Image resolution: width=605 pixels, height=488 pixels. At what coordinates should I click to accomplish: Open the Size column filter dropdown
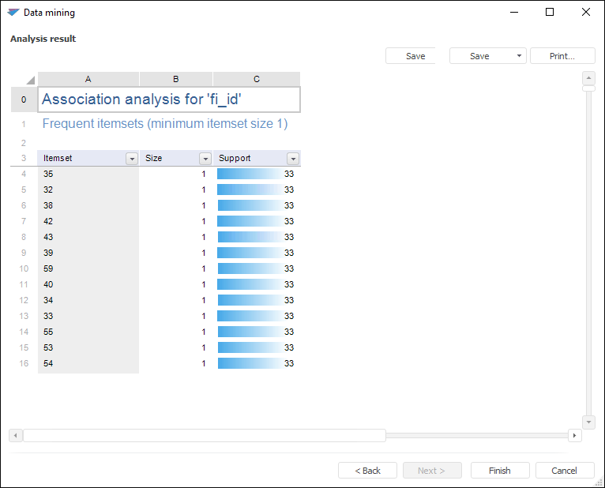(x=205, y=159)
